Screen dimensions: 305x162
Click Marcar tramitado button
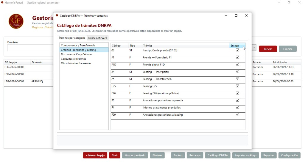click(135, 155)
